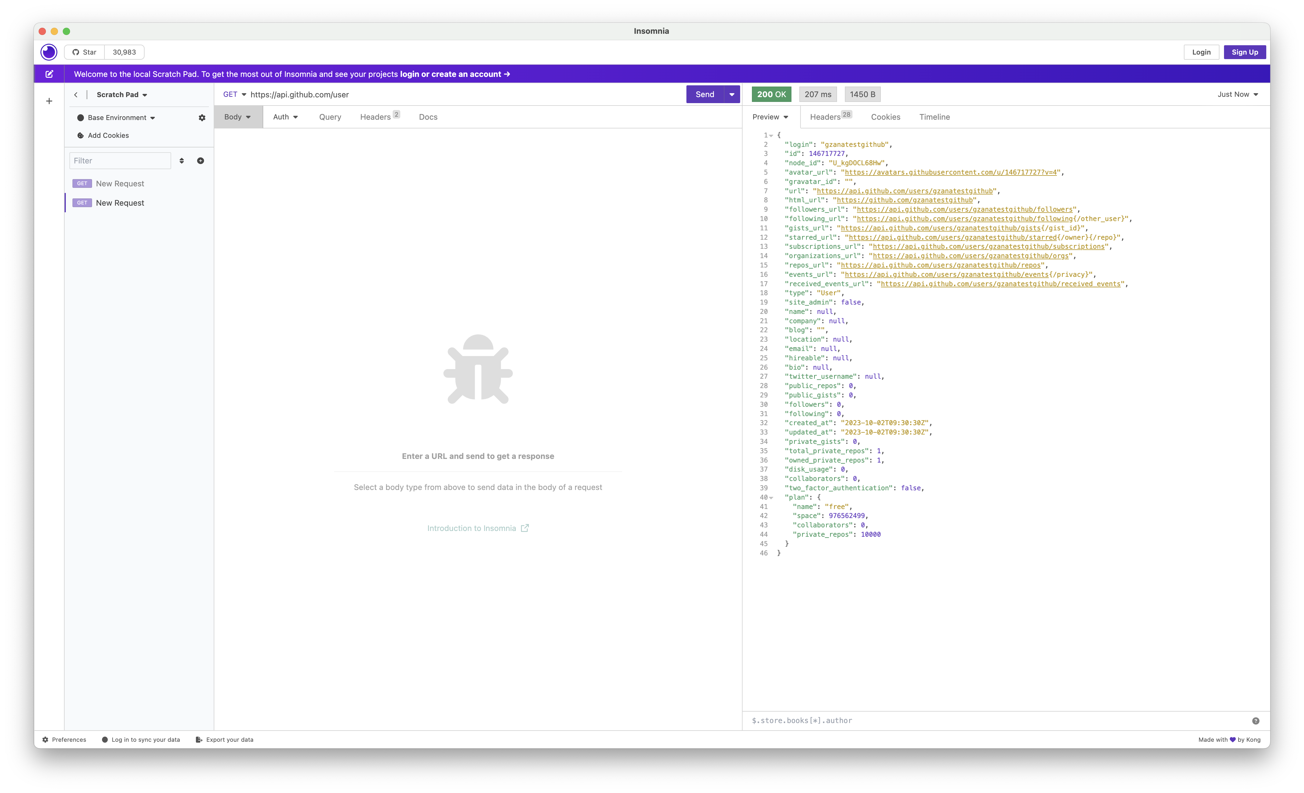The height and width of the screenshot is (793, 1304).
Task: Open the Scratch Pad dropdown
Action: (x=122, y=95)
